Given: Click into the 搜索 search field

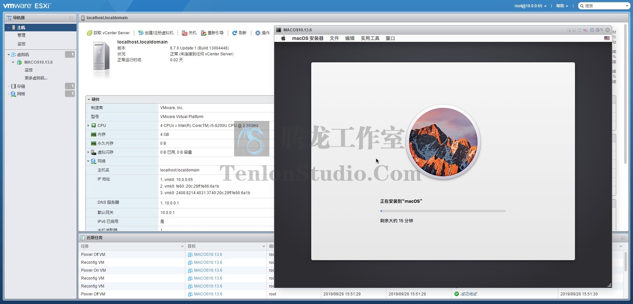Looking at the screenshot, I should click(x=604, y=6).
